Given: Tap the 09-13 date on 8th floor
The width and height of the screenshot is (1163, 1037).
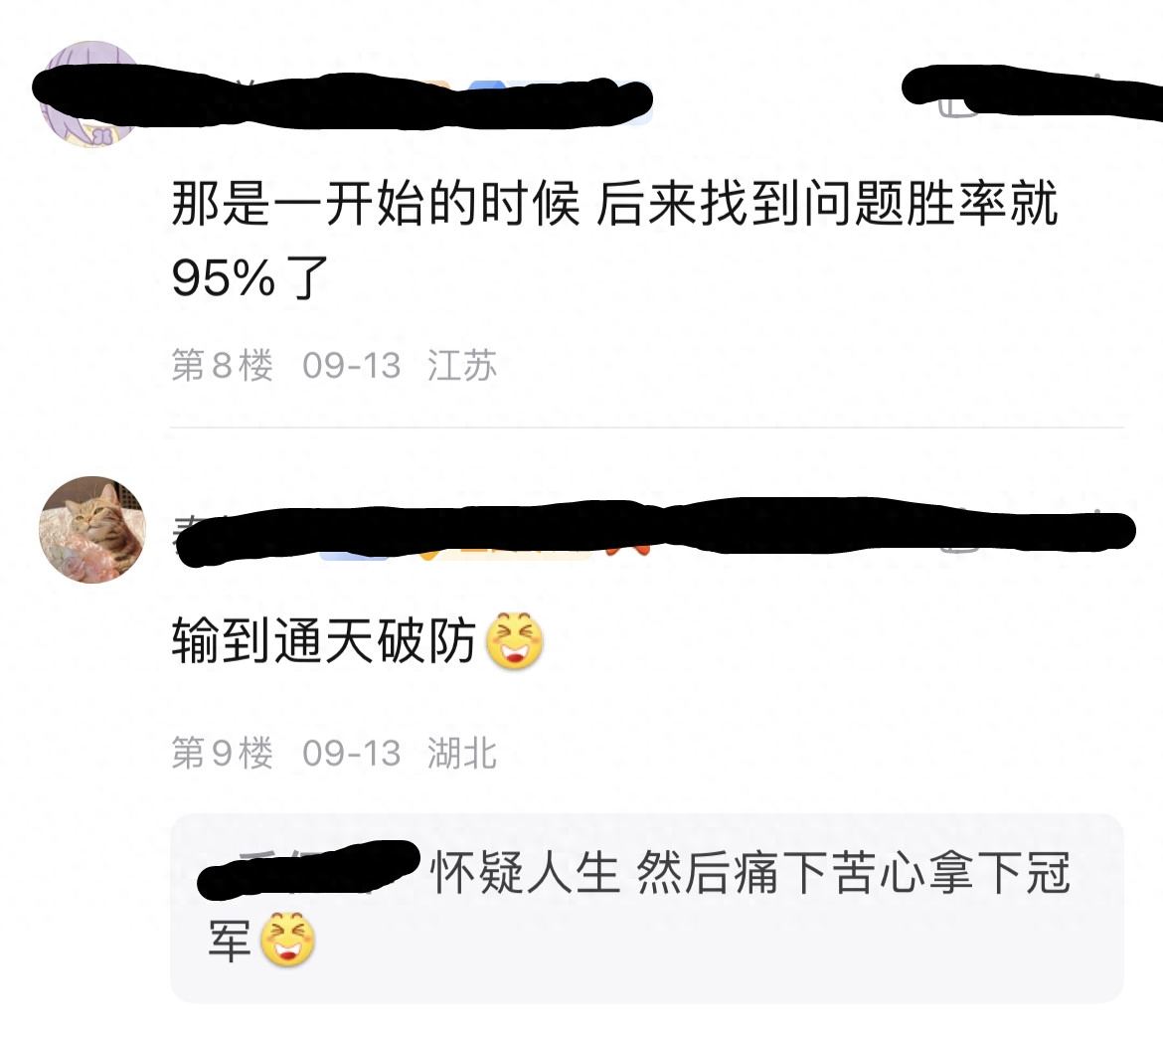Looking at the screenshot, I should 352,366.
